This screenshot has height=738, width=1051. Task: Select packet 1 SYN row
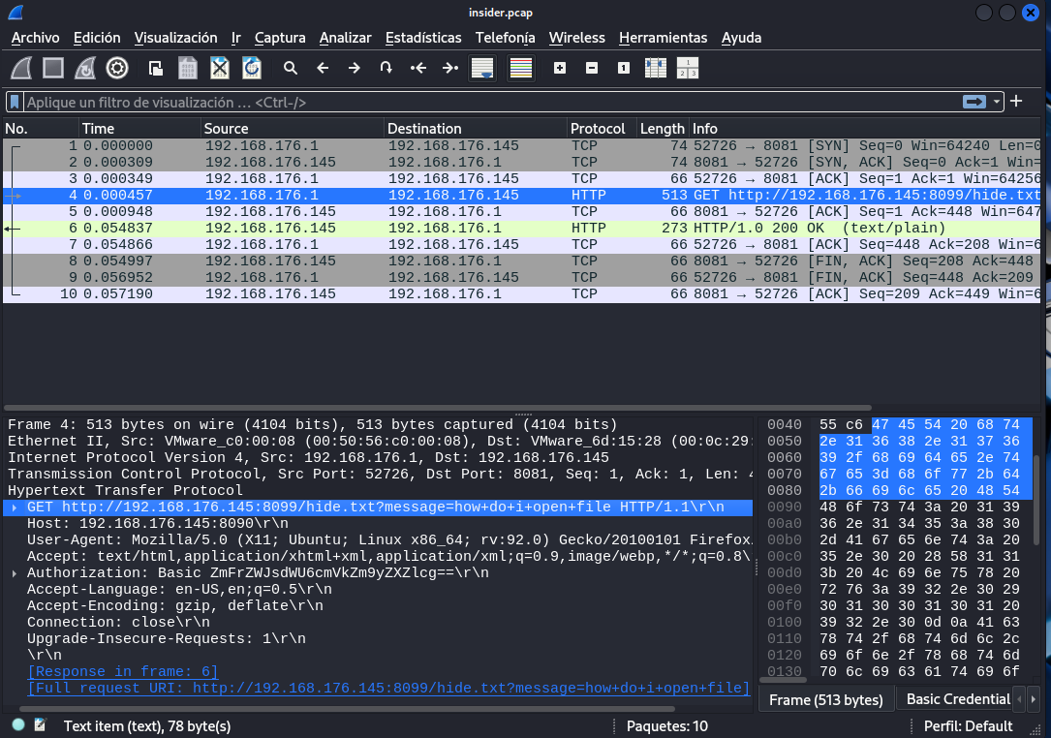[521, 145]
